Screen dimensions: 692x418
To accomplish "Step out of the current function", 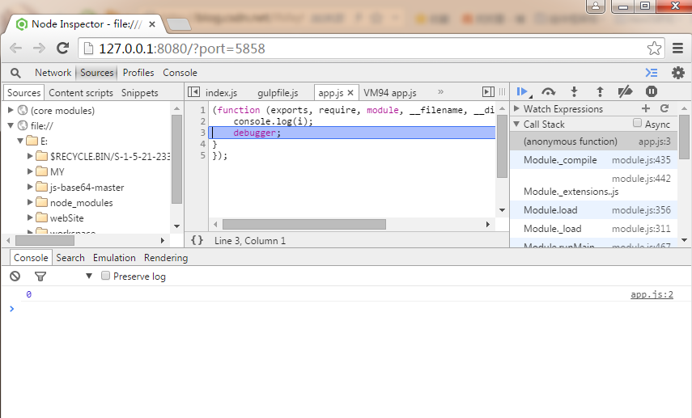I will (600, 92).
